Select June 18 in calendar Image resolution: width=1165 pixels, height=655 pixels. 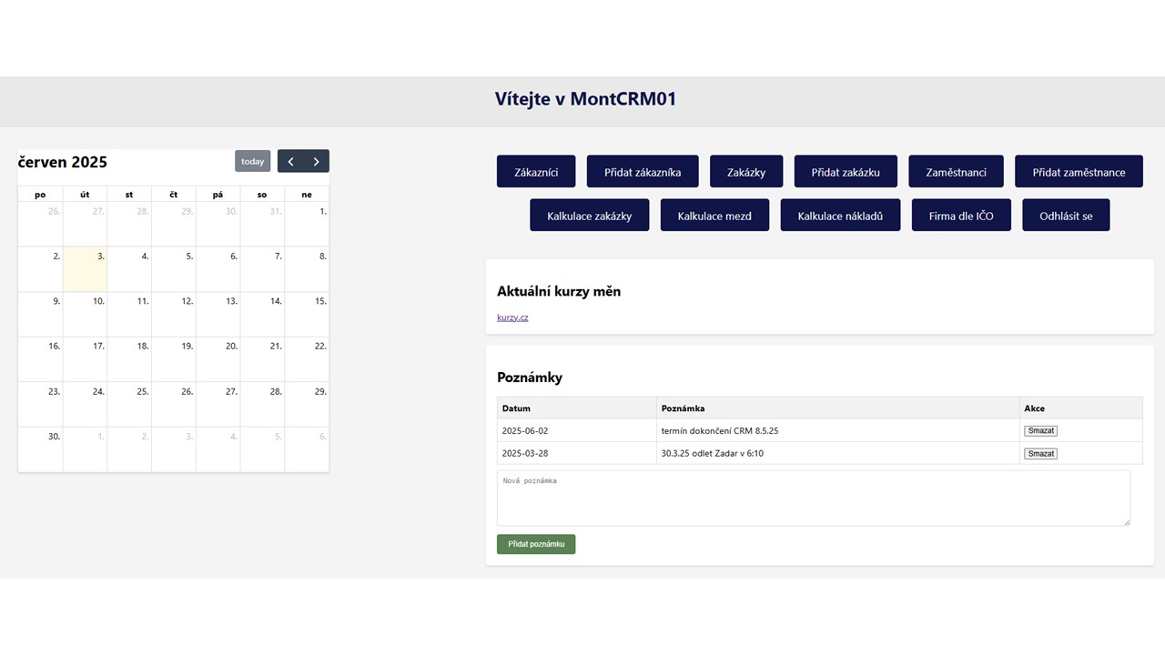coord(129,359)
